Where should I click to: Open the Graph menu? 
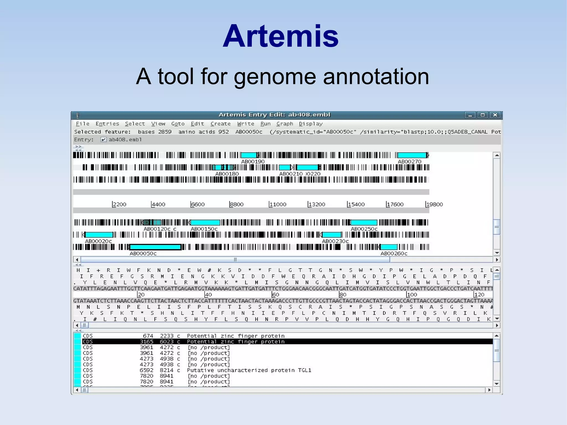tap(284, 124)
